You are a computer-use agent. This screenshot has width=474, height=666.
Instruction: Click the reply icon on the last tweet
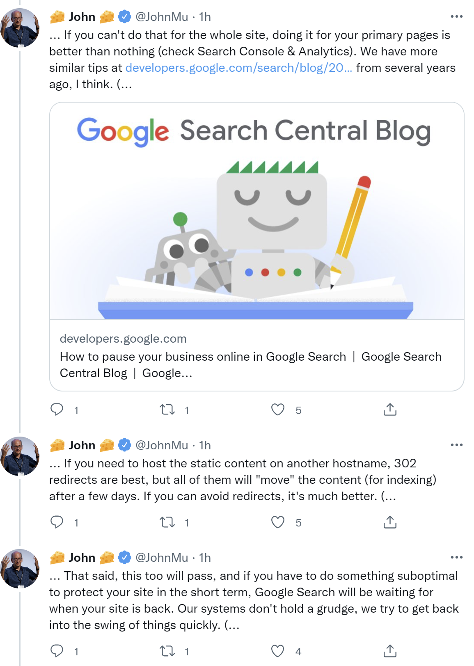click(x=58, y=650)
